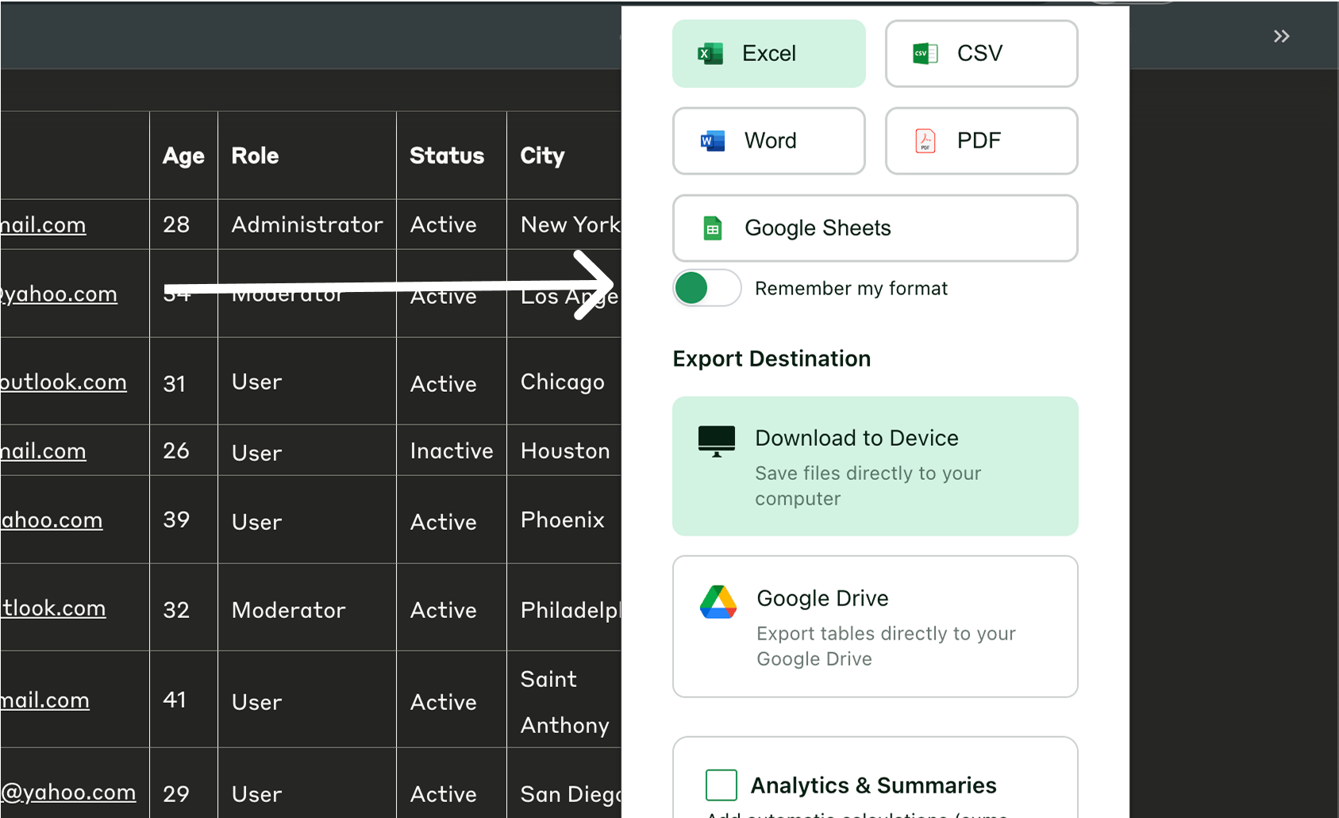
Task: Select Download to Device destination
Action: 875,466
